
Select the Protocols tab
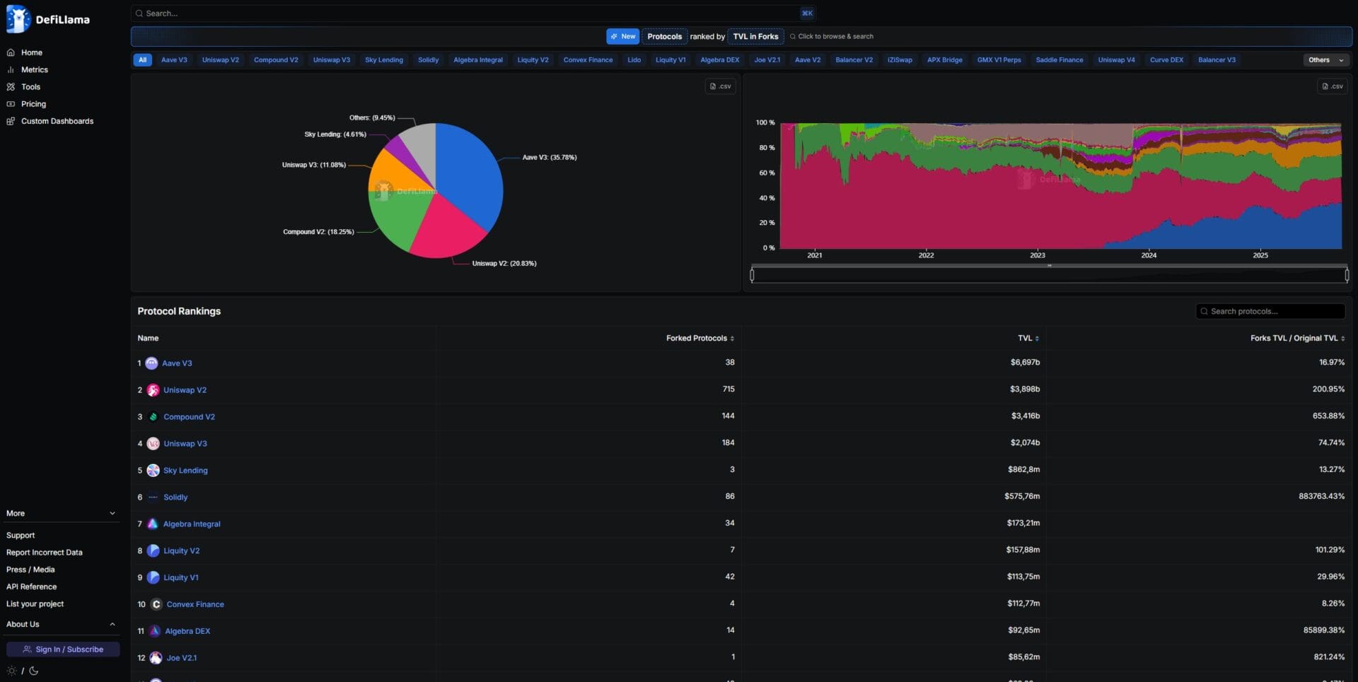tap(664, 36)
